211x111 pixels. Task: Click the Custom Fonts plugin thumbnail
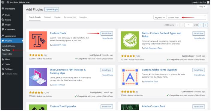38,40
